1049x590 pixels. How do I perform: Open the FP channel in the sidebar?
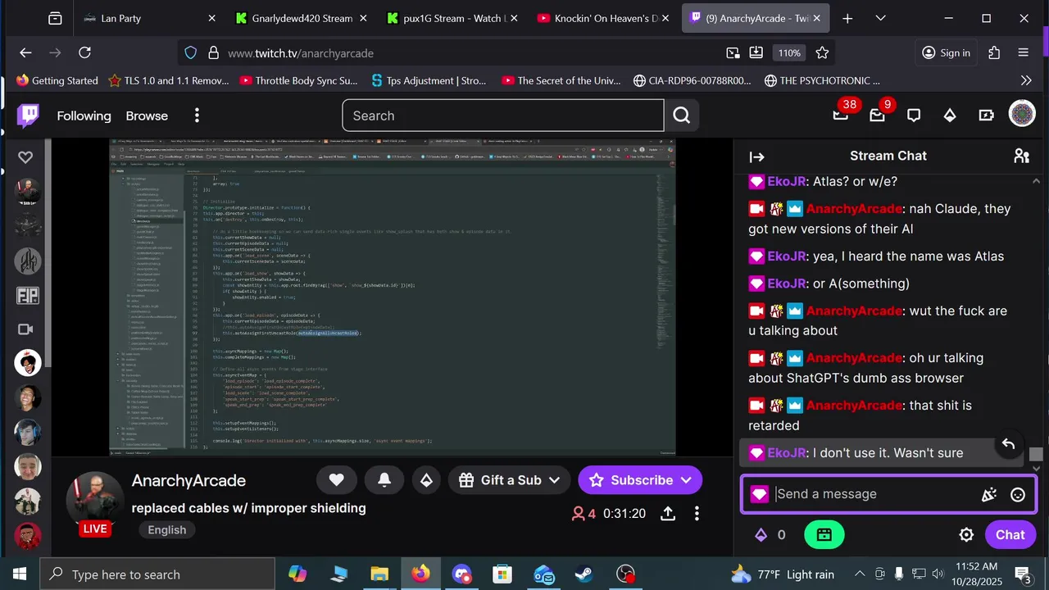(28, 295)
